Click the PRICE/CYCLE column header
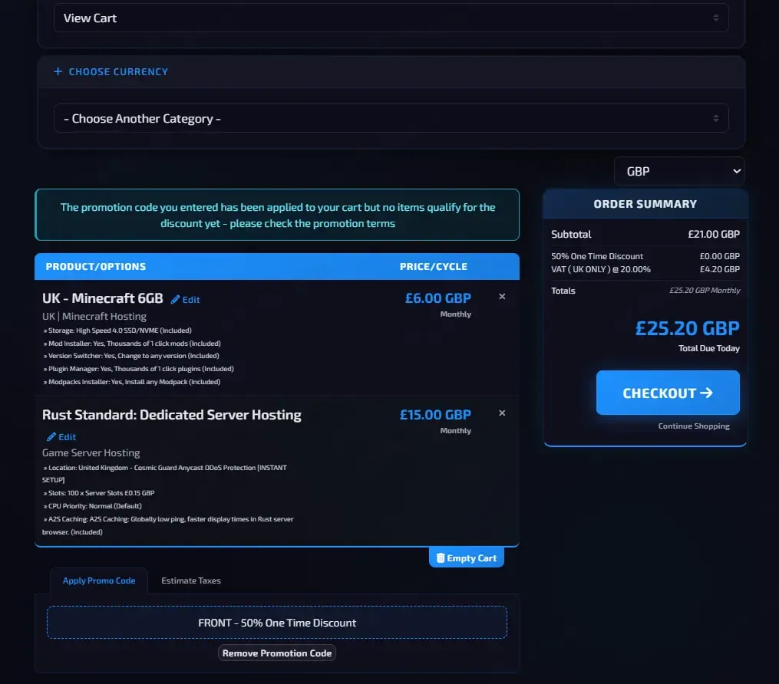The image size is (779, 684). (x=433, y=267)
